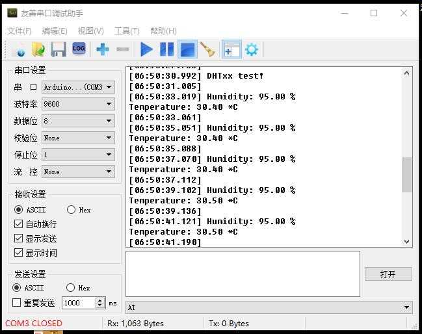This screenshot has width=422, height=334.
Task: Click the COM3 CLOSED status text
Action: coord(34,323)
